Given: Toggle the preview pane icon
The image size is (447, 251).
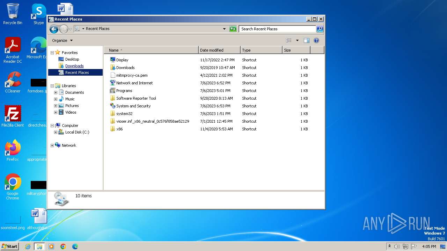Looking at the screenshot, I should [306, 40].
